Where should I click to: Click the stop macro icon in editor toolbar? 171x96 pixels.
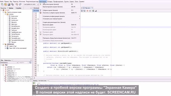click(x=90, y=11)
